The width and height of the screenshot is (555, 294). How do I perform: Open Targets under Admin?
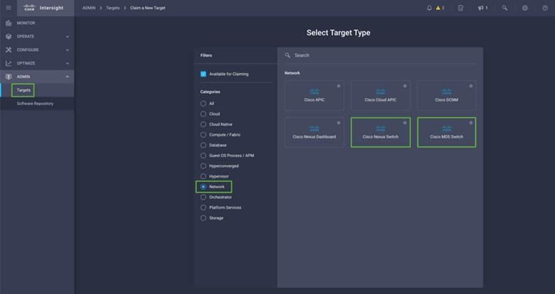(23, 90)
